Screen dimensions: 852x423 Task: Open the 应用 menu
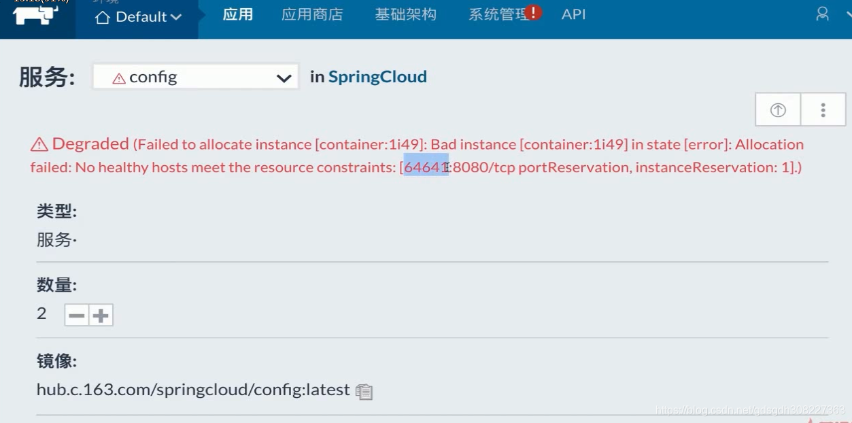[x=238, y=14]
